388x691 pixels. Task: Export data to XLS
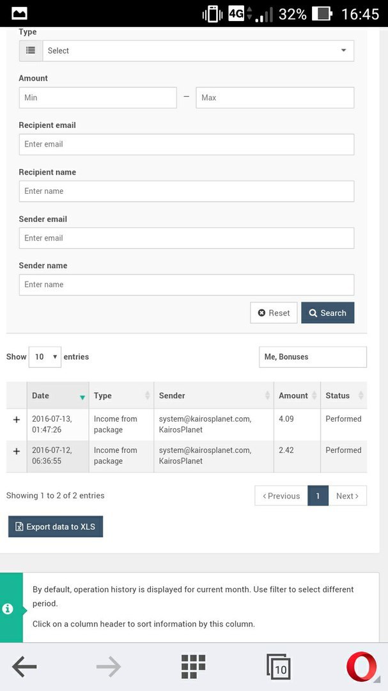click(56, 527)
